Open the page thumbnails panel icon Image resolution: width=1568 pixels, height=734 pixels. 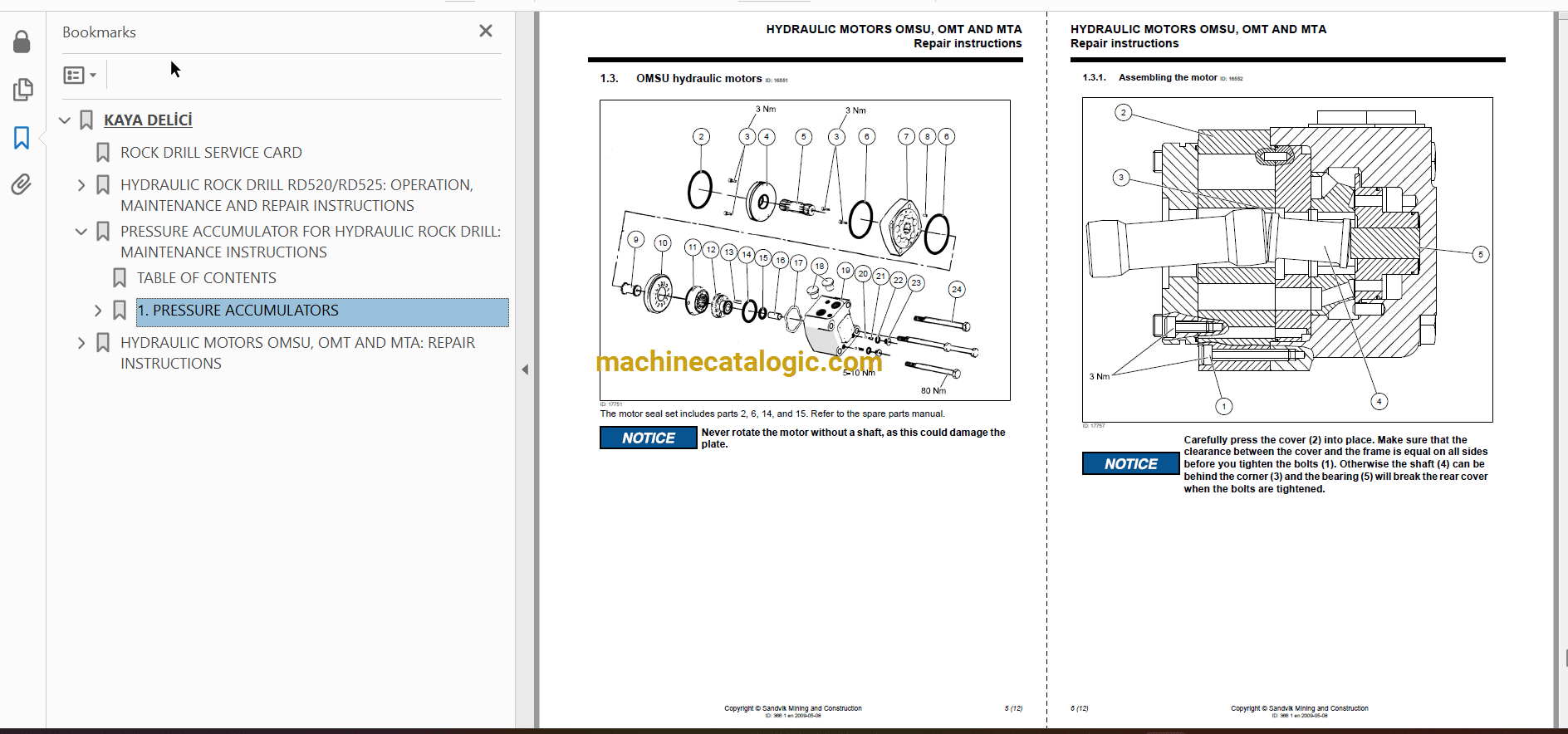[22, 89]
